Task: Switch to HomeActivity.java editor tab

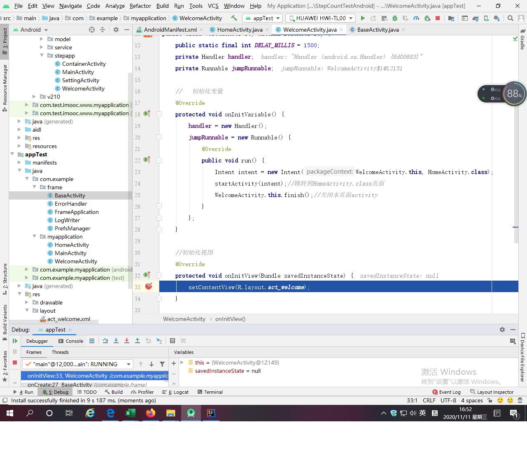Action: click(x=240, y=30)
